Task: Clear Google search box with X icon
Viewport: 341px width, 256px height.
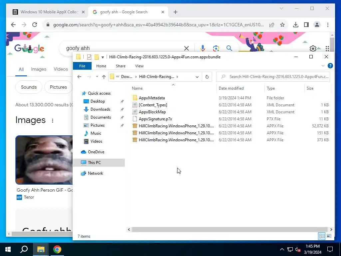Action: (186, 48)
